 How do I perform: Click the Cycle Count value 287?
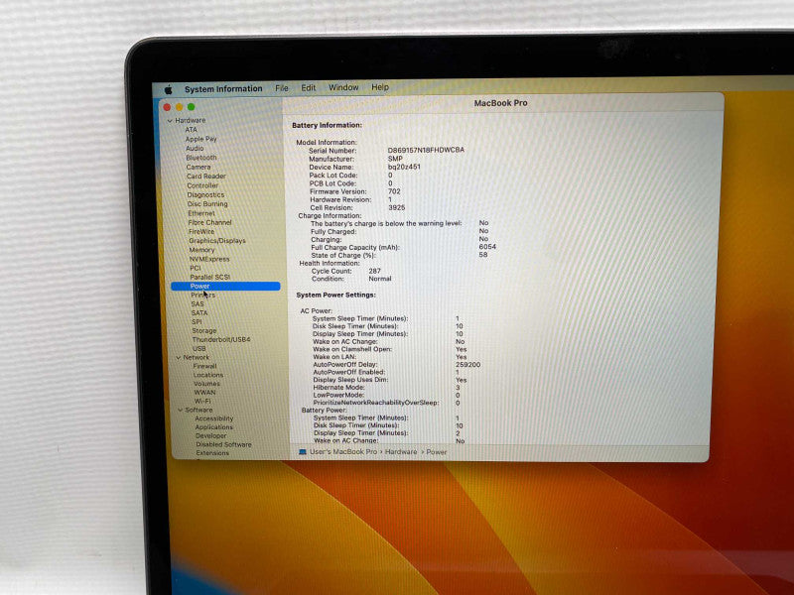[375, 271]
